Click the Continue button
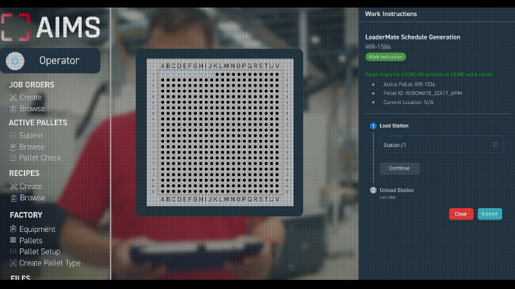The image size is (515, 289). click(400, 168)
